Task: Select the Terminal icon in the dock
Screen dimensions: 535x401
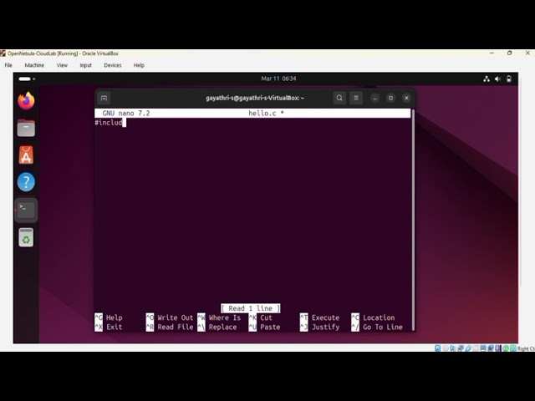Action: click(26, 210)
